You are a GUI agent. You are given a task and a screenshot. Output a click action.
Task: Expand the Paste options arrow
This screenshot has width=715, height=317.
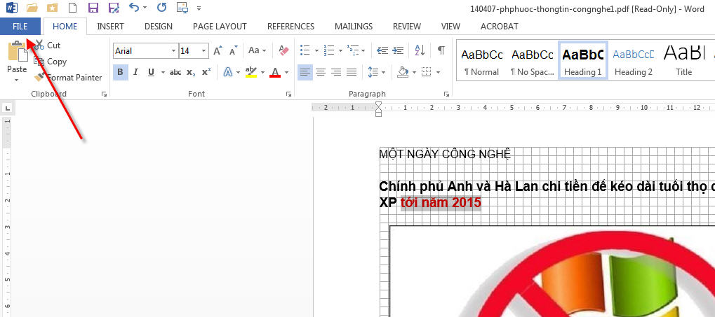point(16,80)
